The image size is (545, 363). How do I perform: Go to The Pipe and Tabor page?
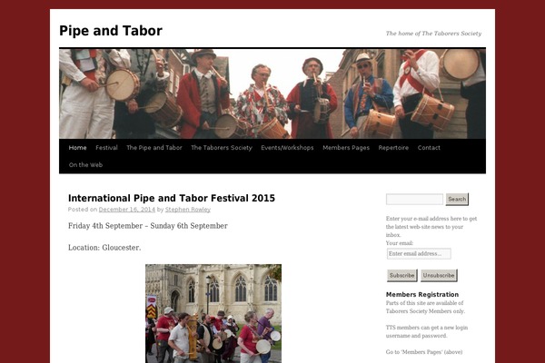(x=154, y=148)
